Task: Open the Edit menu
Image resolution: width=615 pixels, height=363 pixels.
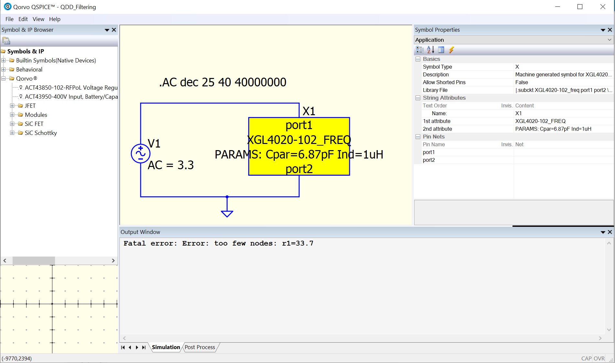Action: 23,19
